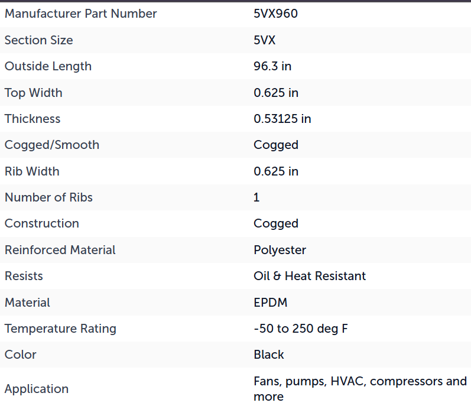This screenshot has height=406, width=471.
Task: Click the Number of Ribs label
Action: (48, 197)
